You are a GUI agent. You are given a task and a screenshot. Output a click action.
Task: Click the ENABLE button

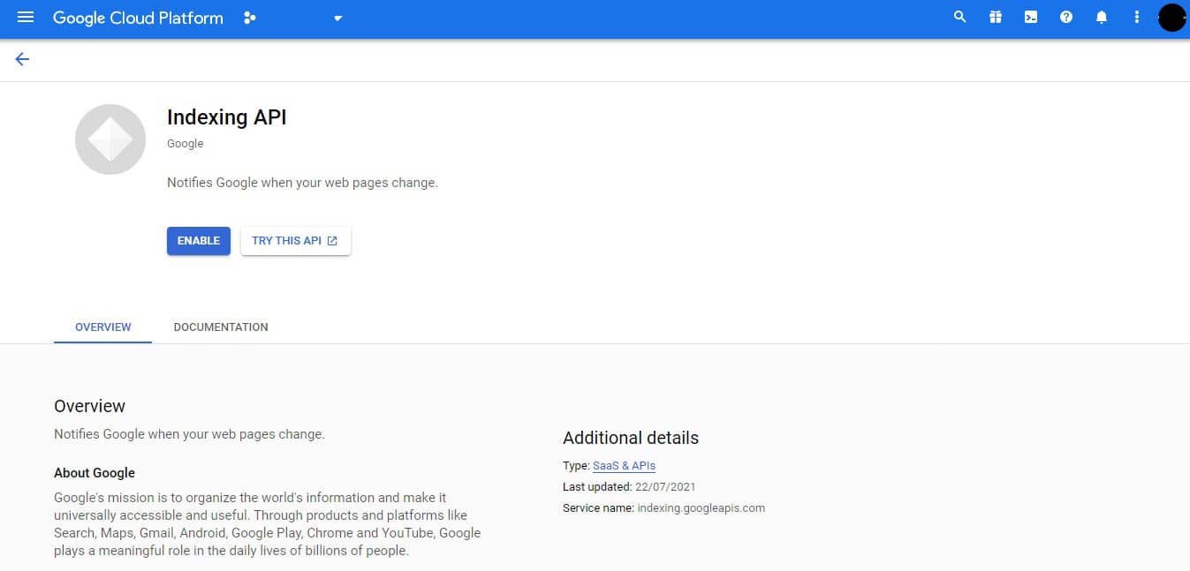(199, 241)
